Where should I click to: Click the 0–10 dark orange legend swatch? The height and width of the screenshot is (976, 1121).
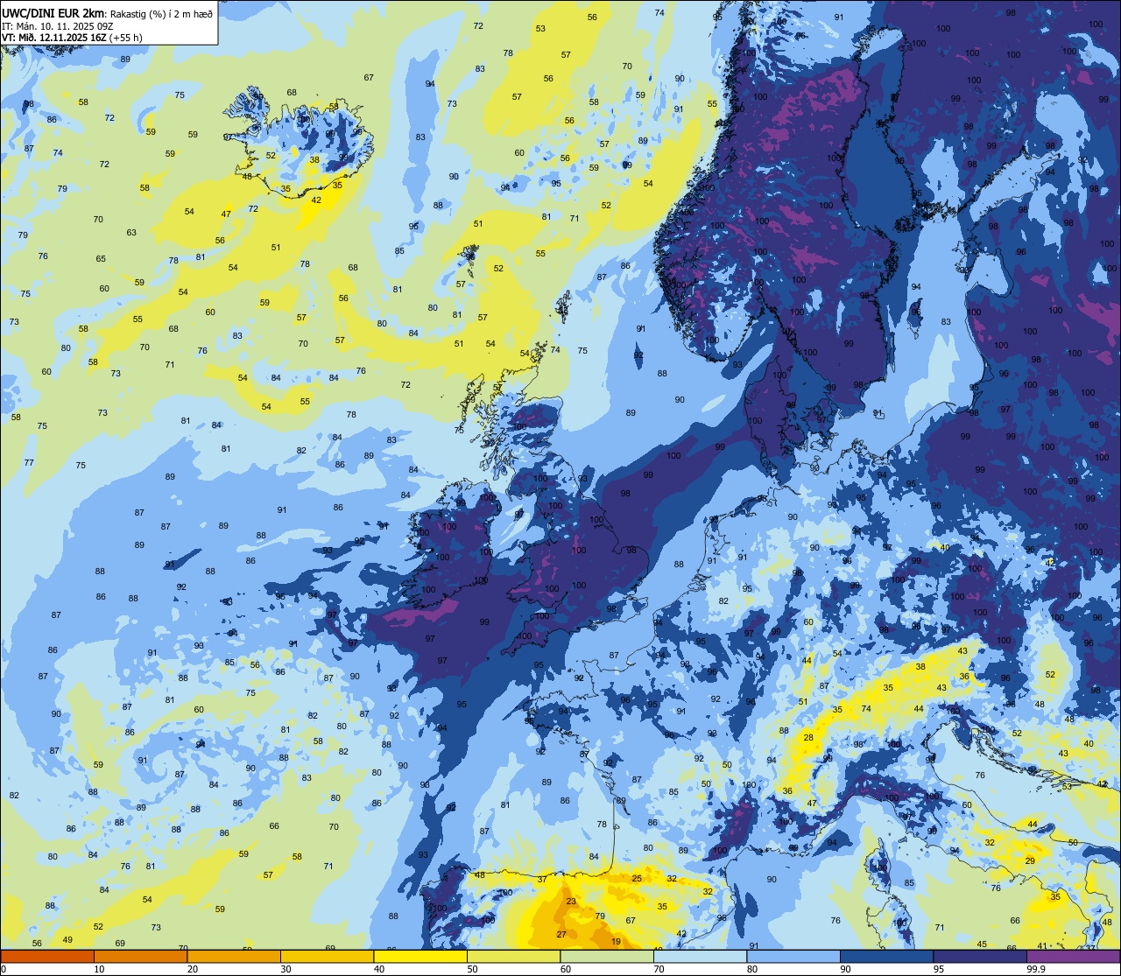point(47,956)
